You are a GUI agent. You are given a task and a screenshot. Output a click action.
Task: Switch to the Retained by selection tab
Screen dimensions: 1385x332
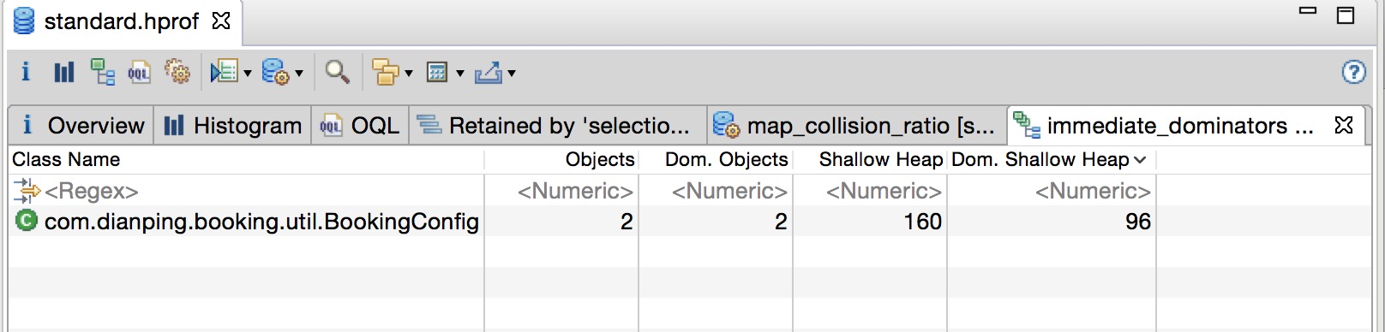(x=558, y=126)
